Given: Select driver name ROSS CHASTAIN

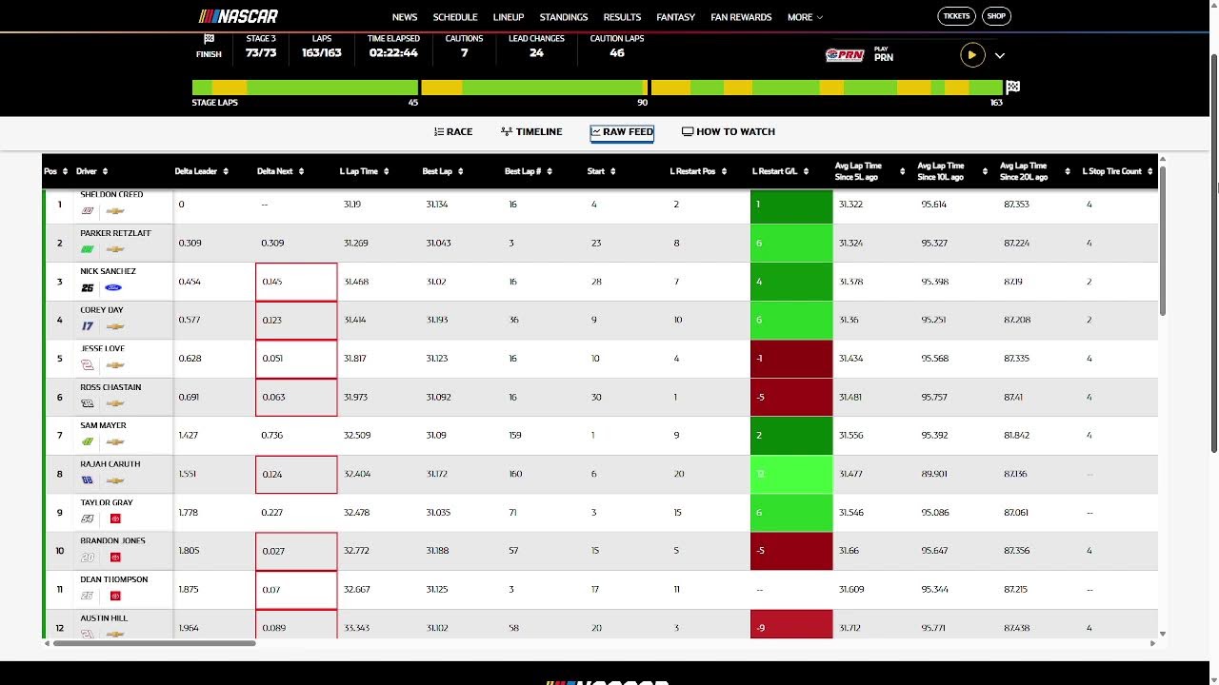Looking at the screenshot, I should pos(110,387).
